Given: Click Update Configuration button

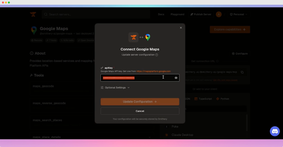Looking at the screenshot, I should click(140, 102).
